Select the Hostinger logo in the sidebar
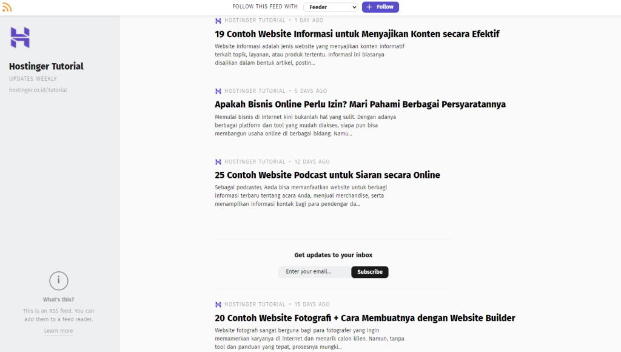The image size is (621, 352). [20, 38]
